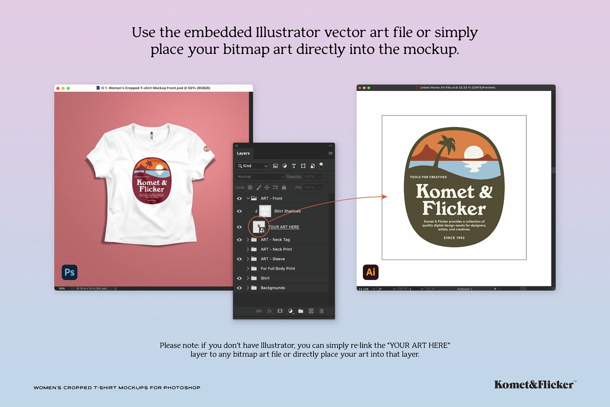This screenshot has width=610, height=407.
Task: Expand the ART - Sleeve group
Action: click(x=248, y=259)
